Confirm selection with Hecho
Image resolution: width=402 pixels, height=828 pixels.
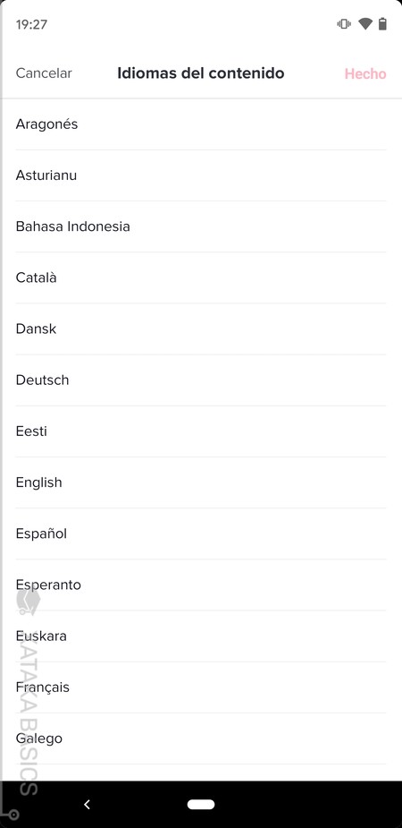pos(365,73)
